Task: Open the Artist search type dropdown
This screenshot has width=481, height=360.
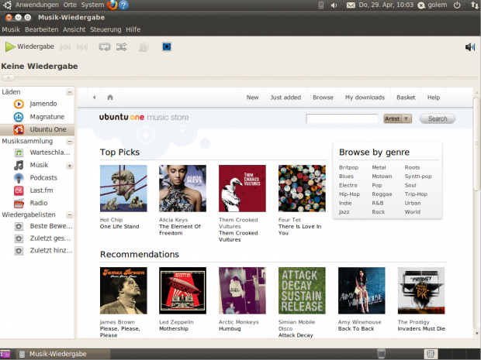Action: pos(397,118)
